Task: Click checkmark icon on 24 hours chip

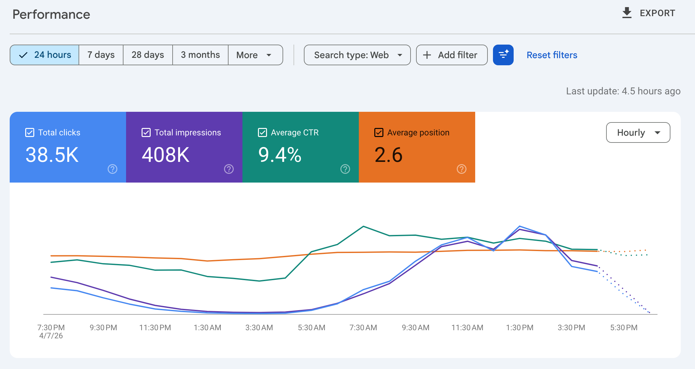Action: point(23,55)
